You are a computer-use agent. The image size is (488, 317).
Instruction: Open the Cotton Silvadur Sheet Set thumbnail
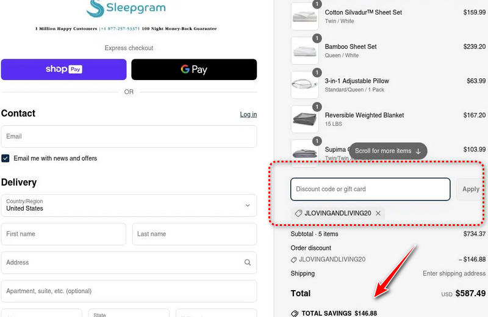305,16
